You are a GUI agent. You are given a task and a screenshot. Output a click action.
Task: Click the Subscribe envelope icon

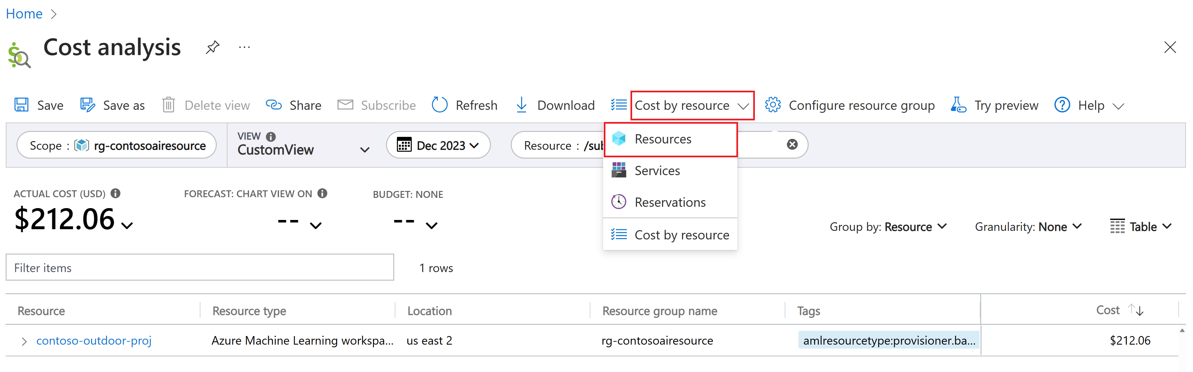click(345, 105)
